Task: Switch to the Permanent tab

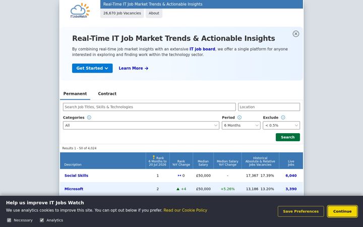Action: 75,94
